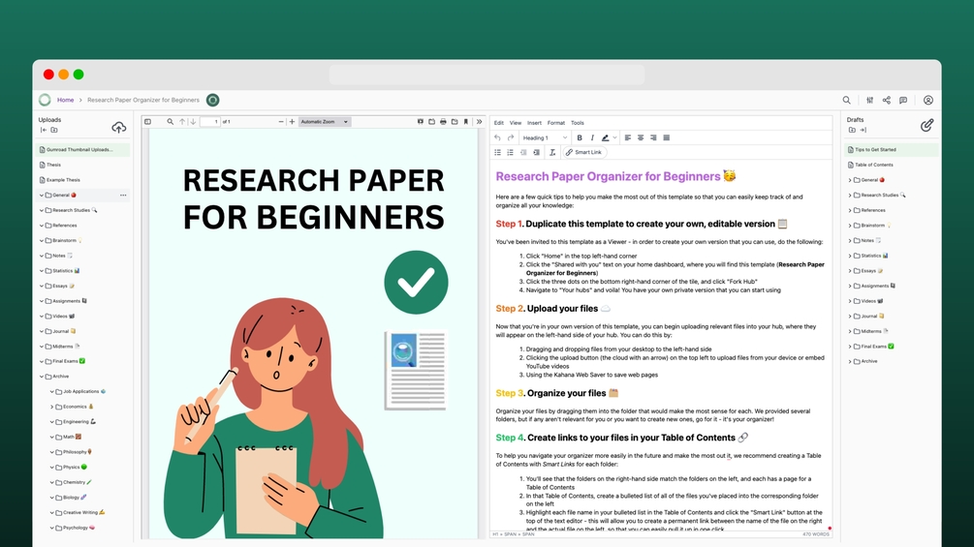Download the PDF using the folder icon

[455, 122]
